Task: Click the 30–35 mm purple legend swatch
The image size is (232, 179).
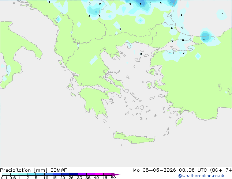Action: (82, 174)
